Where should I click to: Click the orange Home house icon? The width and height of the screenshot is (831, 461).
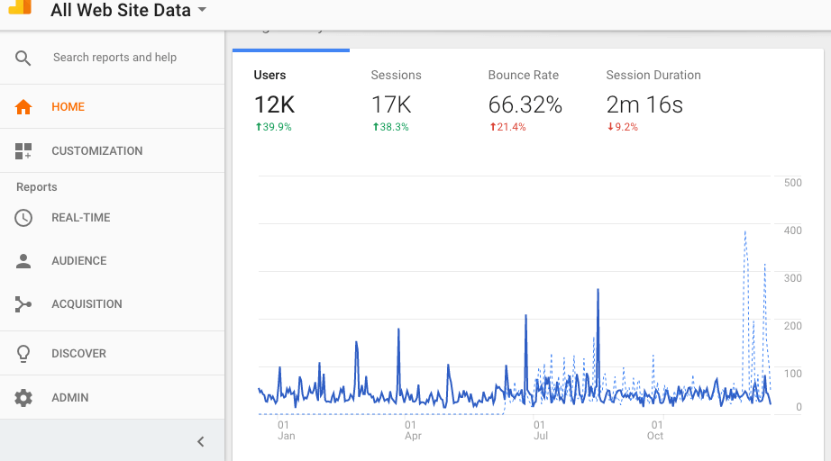click(x=23, y=107)
